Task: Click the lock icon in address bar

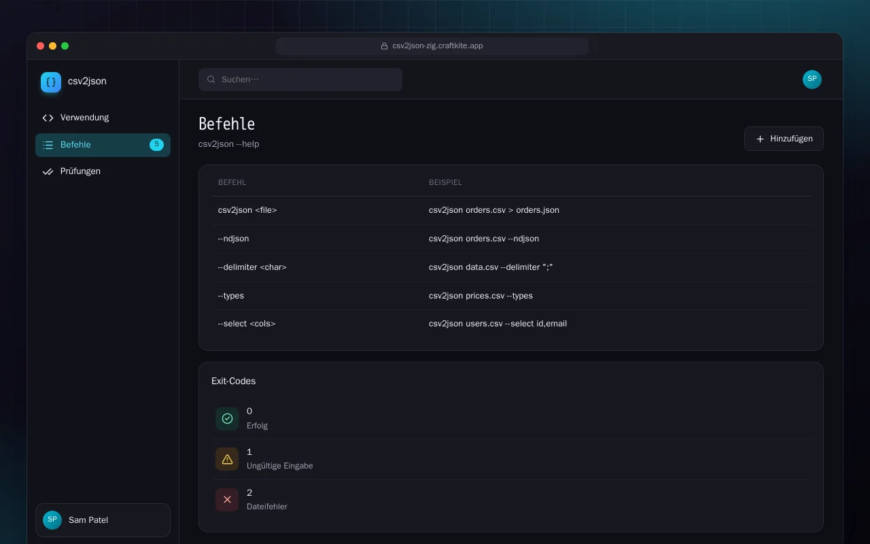Action: point(385,46)
